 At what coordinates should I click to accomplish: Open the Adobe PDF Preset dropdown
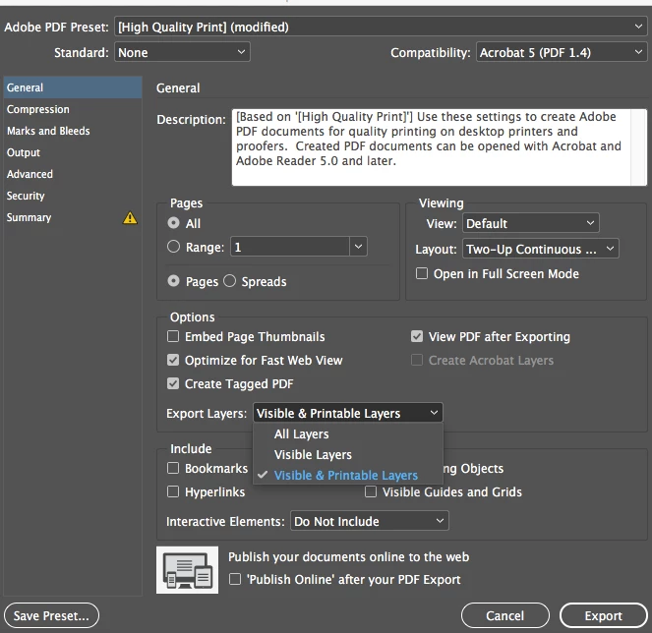[381, 27]
